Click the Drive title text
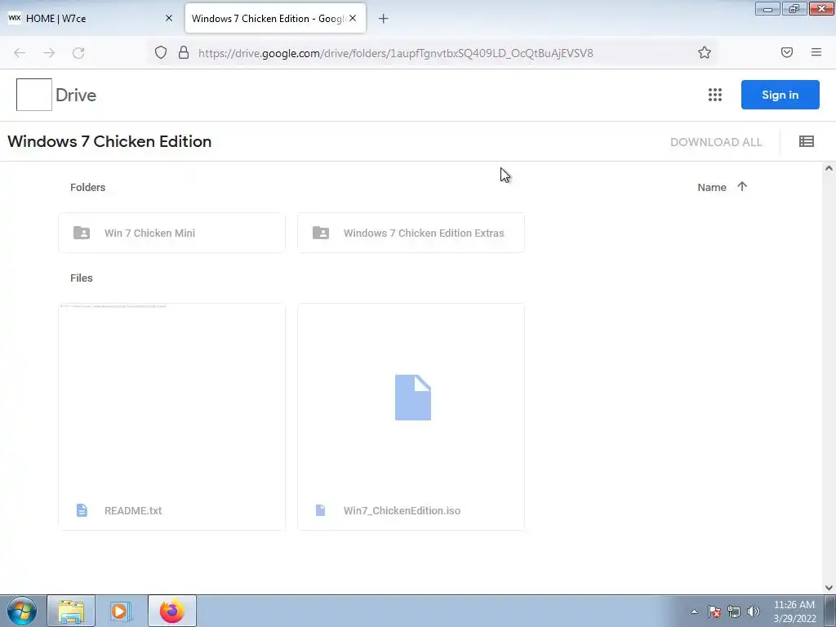Viewport: 836px width, 627px height. click(76, 95)
